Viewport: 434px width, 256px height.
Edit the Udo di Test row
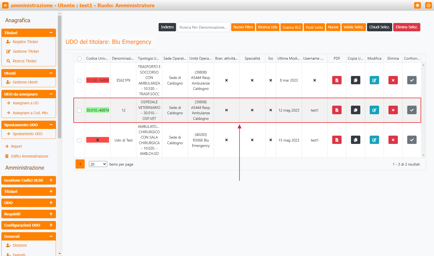click(x=374, y=140)
